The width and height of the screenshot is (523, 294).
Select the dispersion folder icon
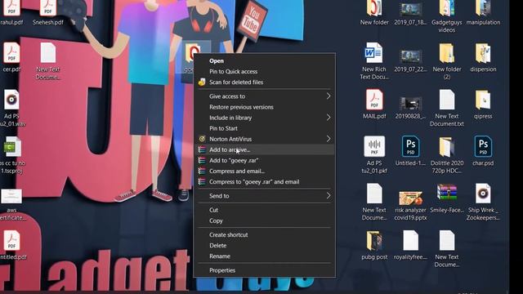(x=483, y=53)
